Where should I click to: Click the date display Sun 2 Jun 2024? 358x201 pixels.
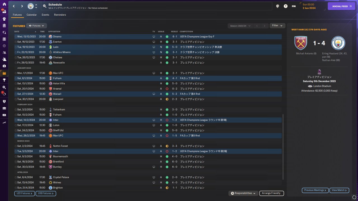click(309, 6)
